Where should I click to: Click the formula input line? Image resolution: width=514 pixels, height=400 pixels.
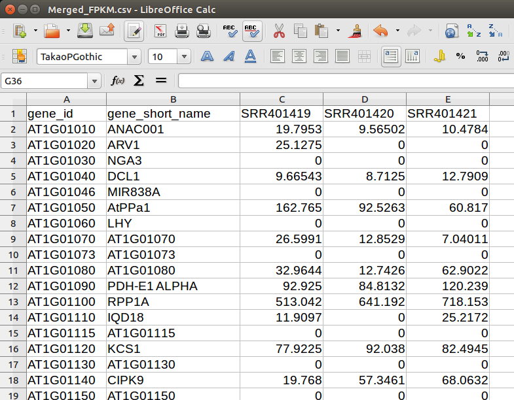point(346,81)
